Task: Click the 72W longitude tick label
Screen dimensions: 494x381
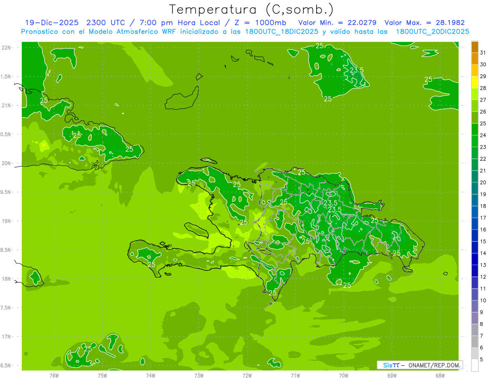Action: click(247, 376)
